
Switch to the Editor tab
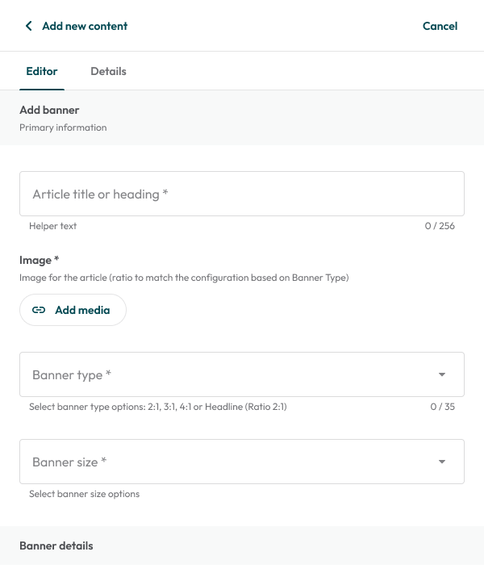click(42, 71)
